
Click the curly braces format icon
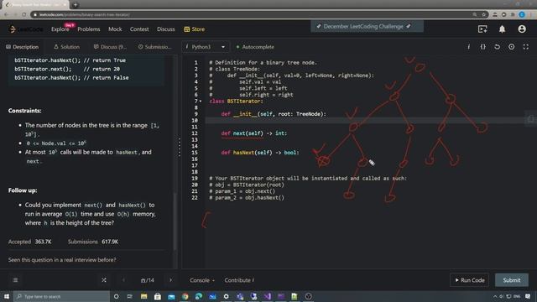click(x=483, y=47)
